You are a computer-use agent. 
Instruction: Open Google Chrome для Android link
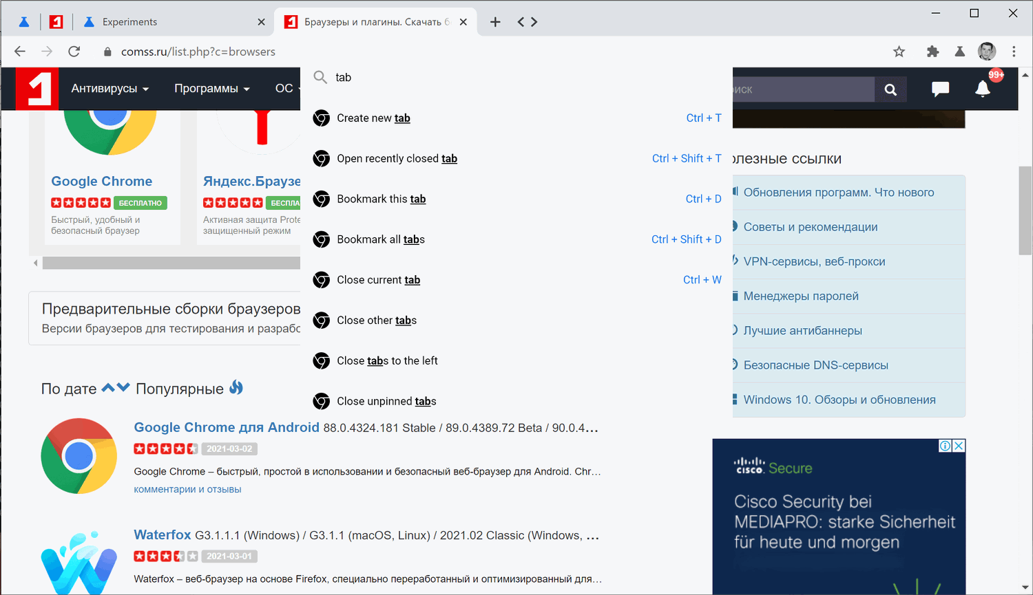227,428
